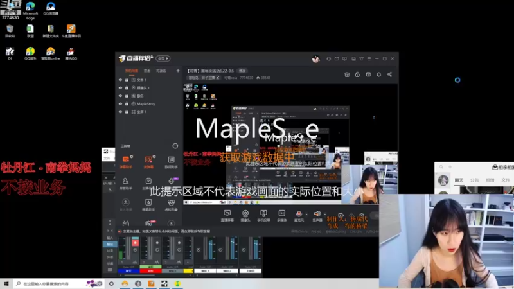Click the red mute button on mixer channel 1
The image size is (514, 289).
pyautogui.click(x=135, y=243)
